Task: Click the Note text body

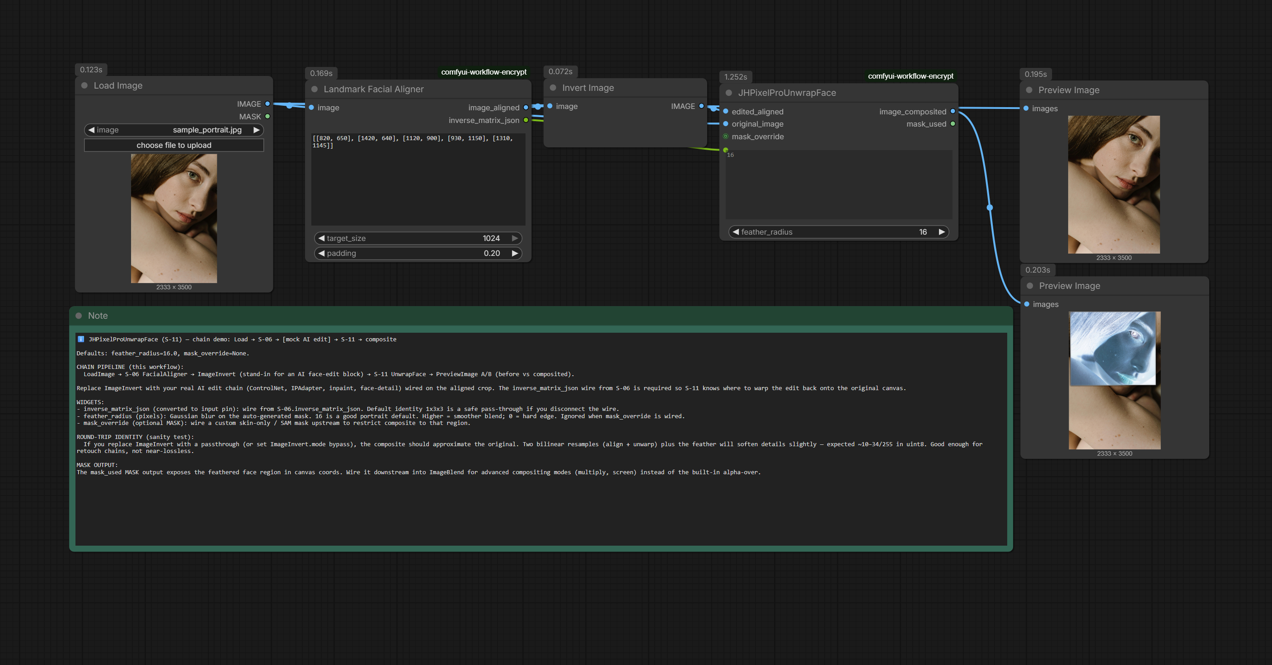Action: click(x=541, y=439)
